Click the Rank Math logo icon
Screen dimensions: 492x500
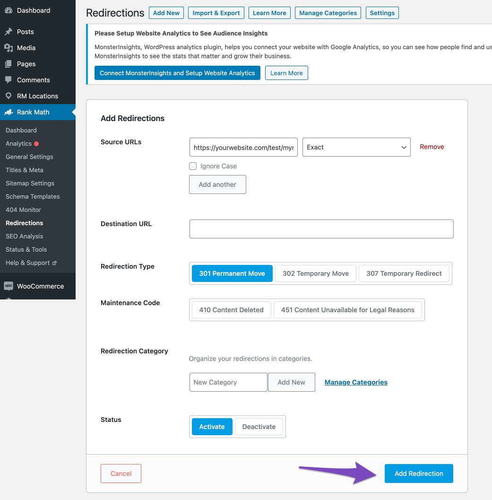click(x=9, y=112)
